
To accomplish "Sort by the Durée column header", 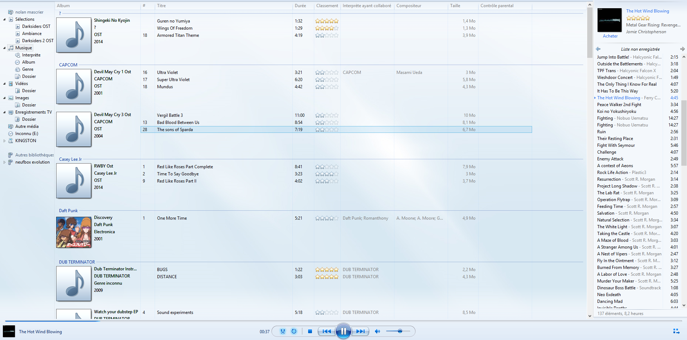I will click(x=300, y=6).
